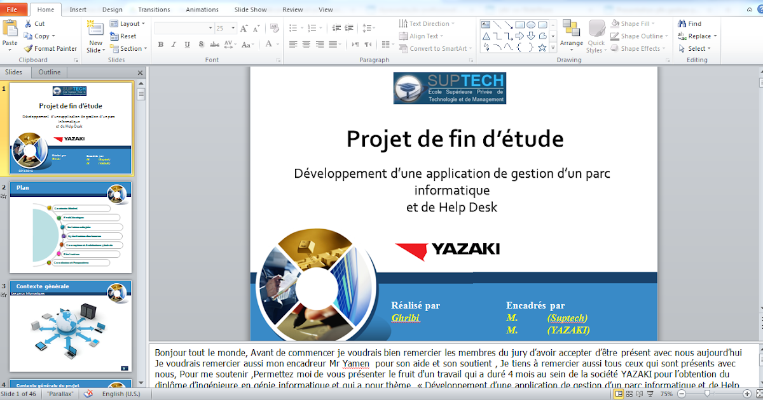763x400 pixels.
Task: Select the Freeform scribble shape
Action: coord(486,47)
